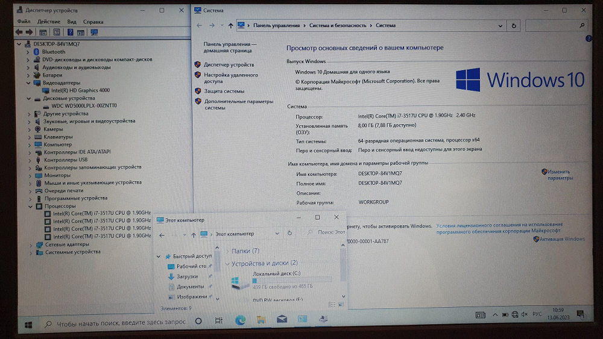
Task: Open address history dropdown in System window
Action: click(x=500, y=26)
